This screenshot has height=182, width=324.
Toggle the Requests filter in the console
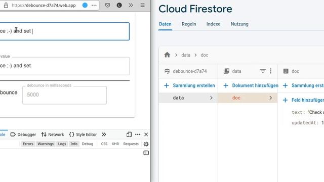click(x=131, y=144)
